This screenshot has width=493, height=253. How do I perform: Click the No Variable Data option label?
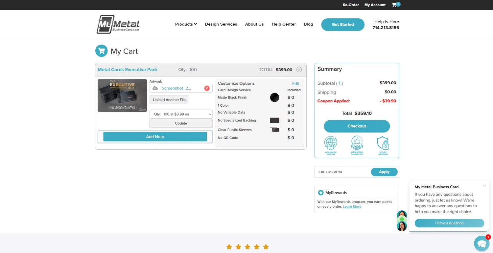[x=231, y=112]
